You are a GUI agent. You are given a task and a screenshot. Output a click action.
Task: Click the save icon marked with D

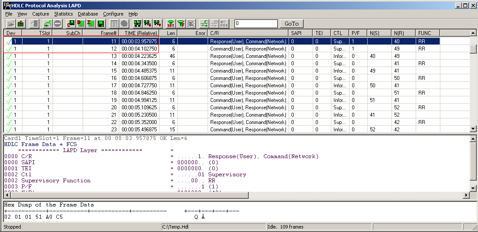click(81, 23)
